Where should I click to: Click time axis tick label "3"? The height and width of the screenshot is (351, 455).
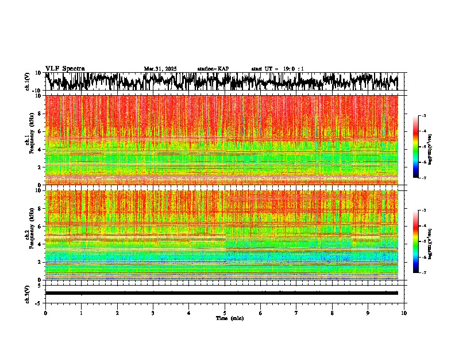[153, 313]
